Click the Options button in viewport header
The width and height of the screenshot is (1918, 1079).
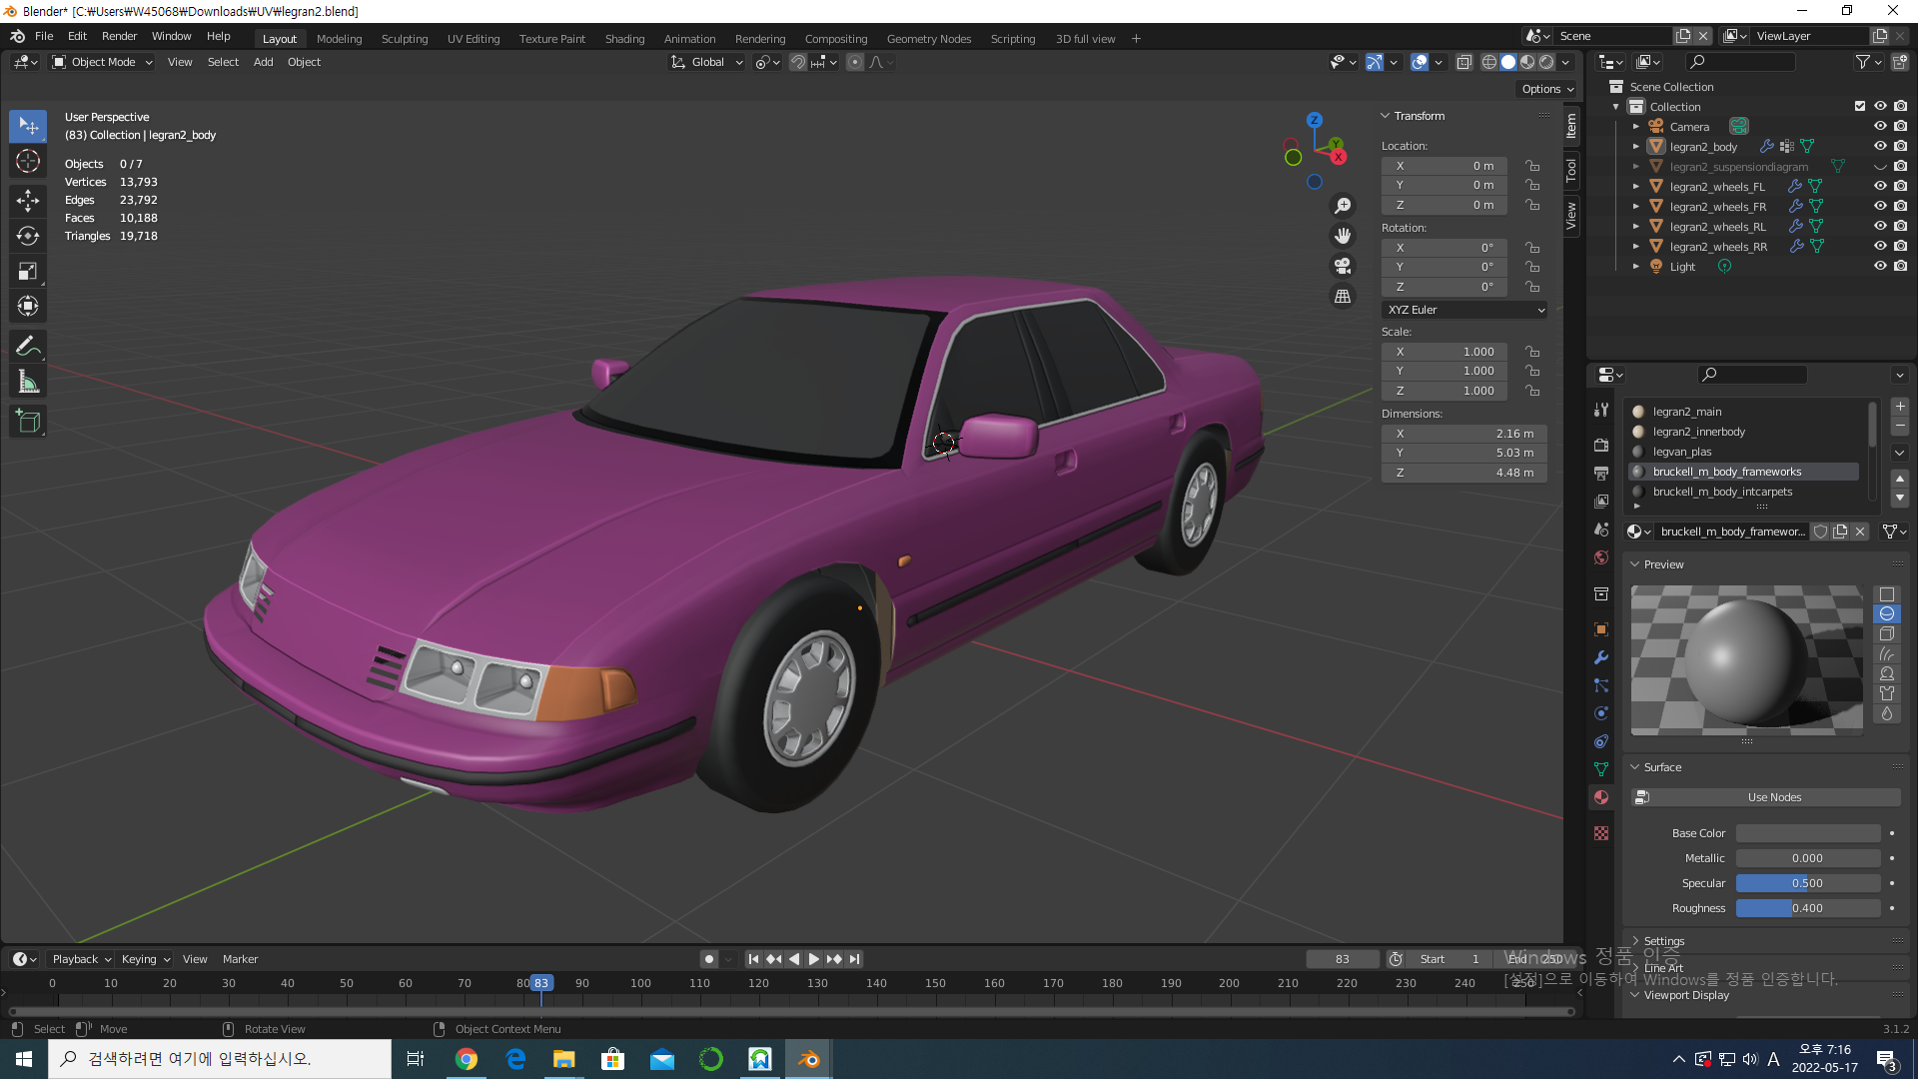click(1546, 89)
